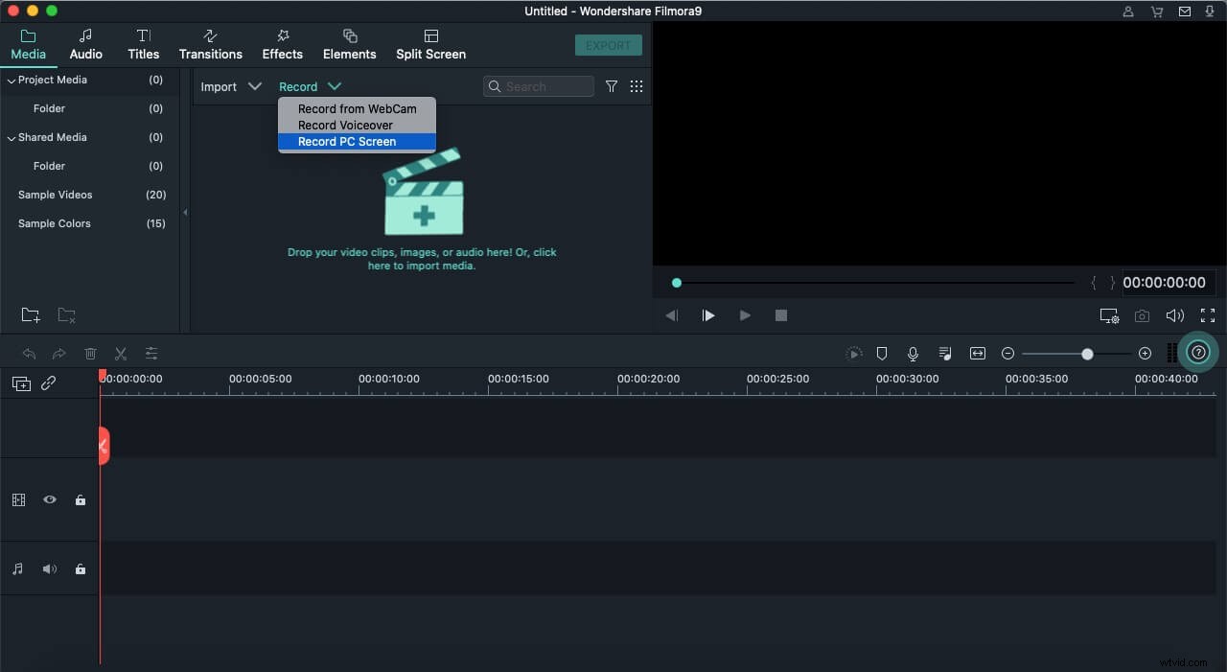Lock the video track with the padlock

pyautogui.click(x=80, y=499)
